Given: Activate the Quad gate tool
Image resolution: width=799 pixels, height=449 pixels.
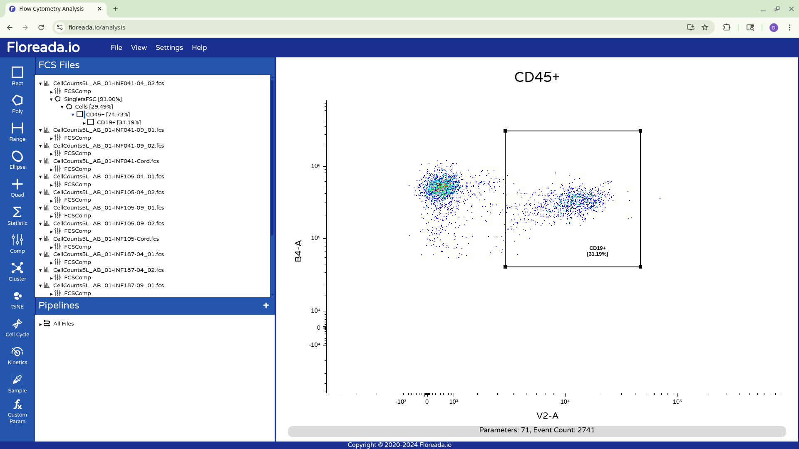Looking at the screenshot, I should pos(17,187).
